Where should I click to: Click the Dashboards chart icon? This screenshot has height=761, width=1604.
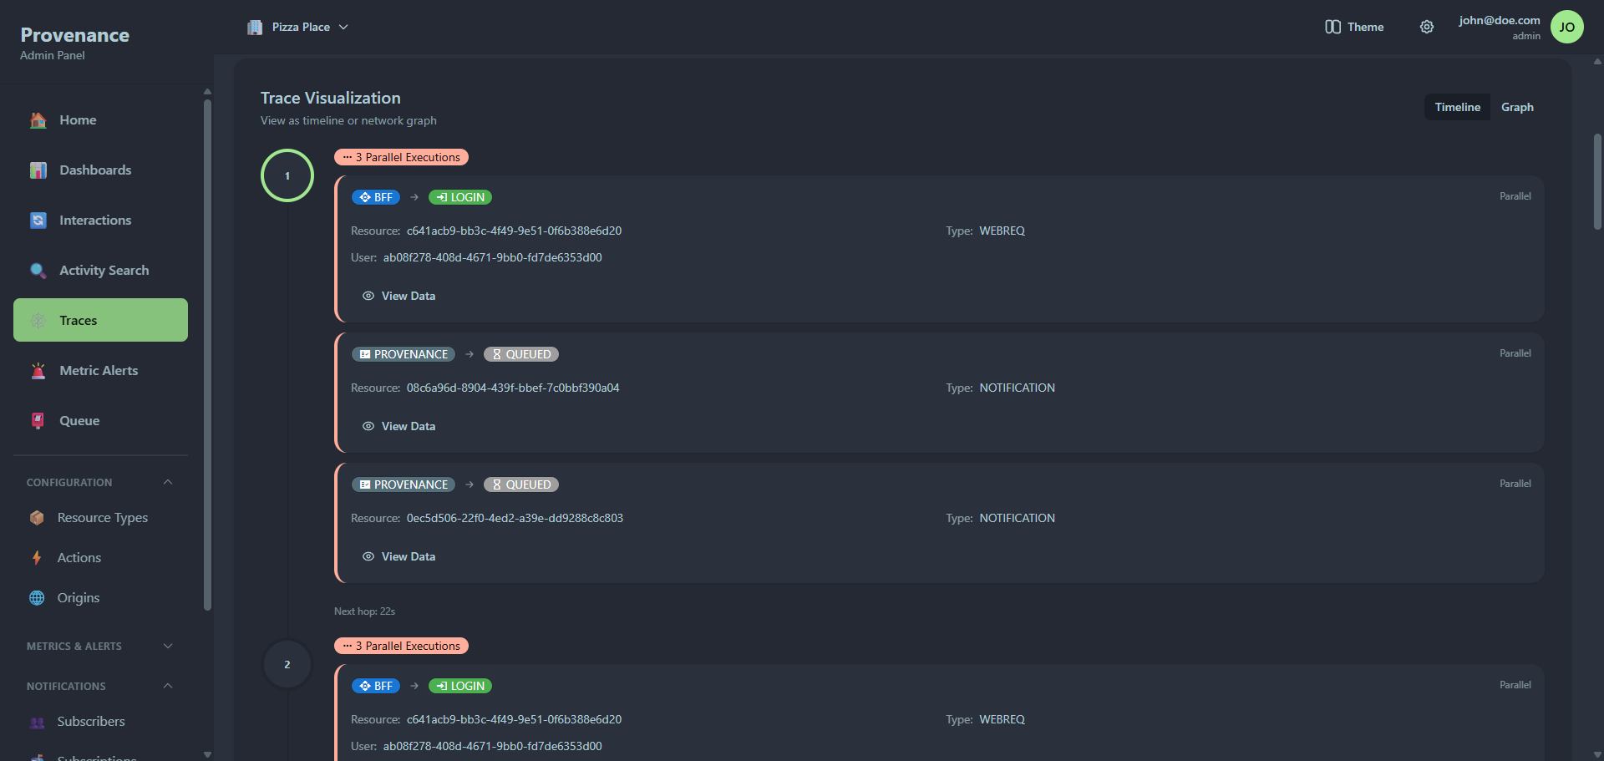pyautogui.click(x=38, y=170)
